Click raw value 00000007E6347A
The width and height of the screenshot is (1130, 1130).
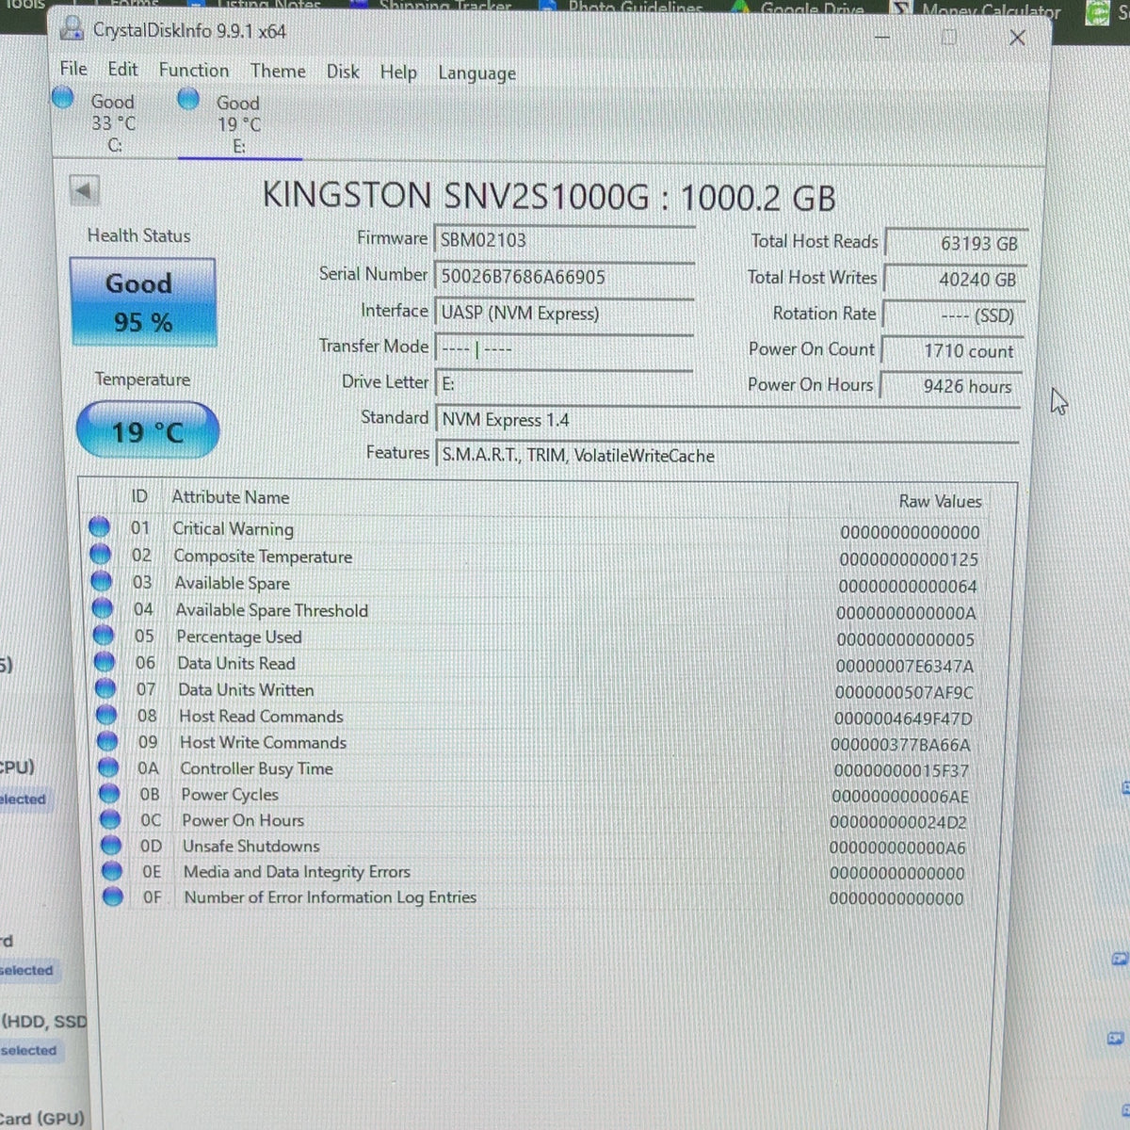905,667
